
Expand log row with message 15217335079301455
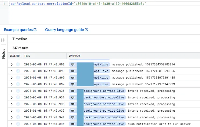(12, 78)
